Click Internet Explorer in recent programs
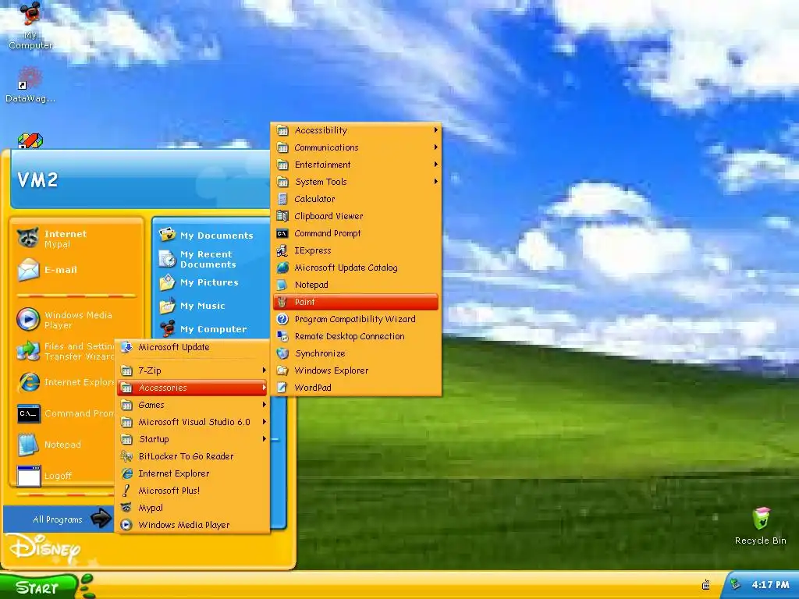 [65, 382]
